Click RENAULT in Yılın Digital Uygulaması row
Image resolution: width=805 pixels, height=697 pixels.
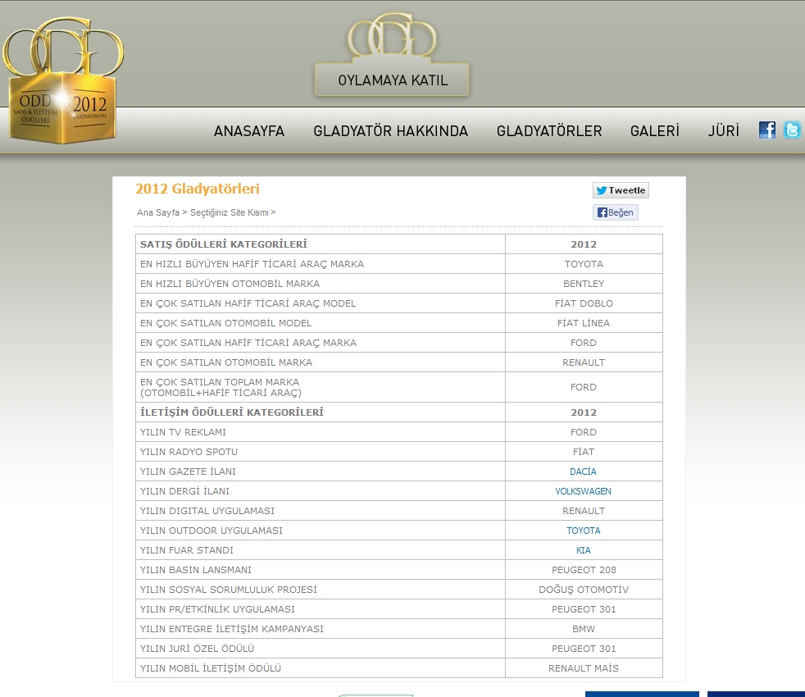pos(584,511)
